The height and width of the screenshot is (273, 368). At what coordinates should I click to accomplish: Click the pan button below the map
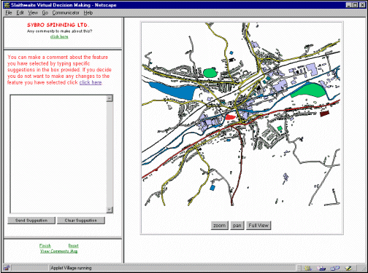click(x=237, y=226)
